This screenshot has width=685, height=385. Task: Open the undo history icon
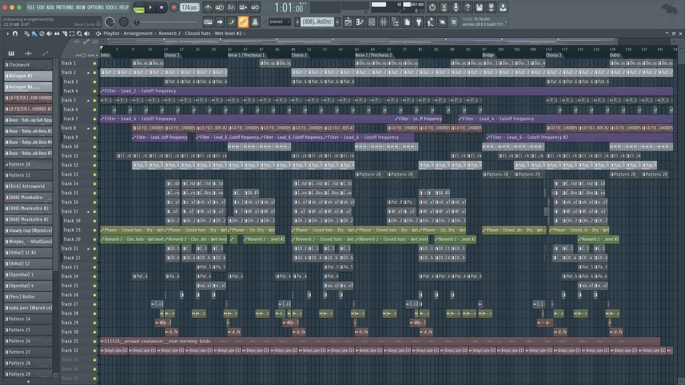point(432,7)
